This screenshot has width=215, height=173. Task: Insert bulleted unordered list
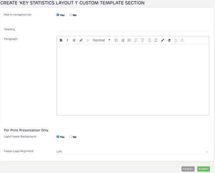(x=116, y=40)
